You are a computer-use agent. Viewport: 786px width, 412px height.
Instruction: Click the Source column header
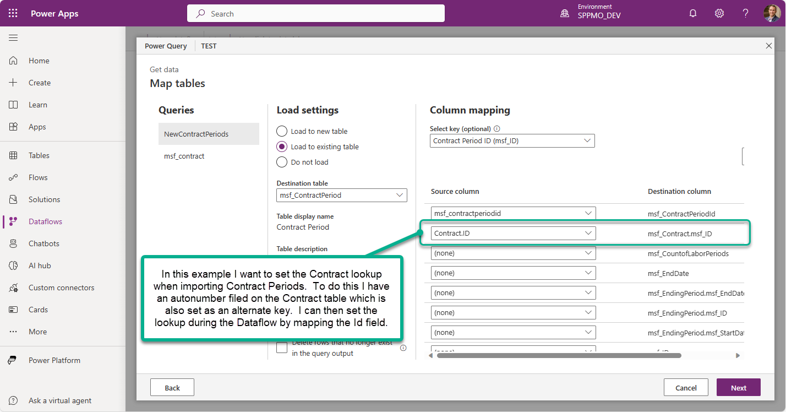[x=455, y=191]
